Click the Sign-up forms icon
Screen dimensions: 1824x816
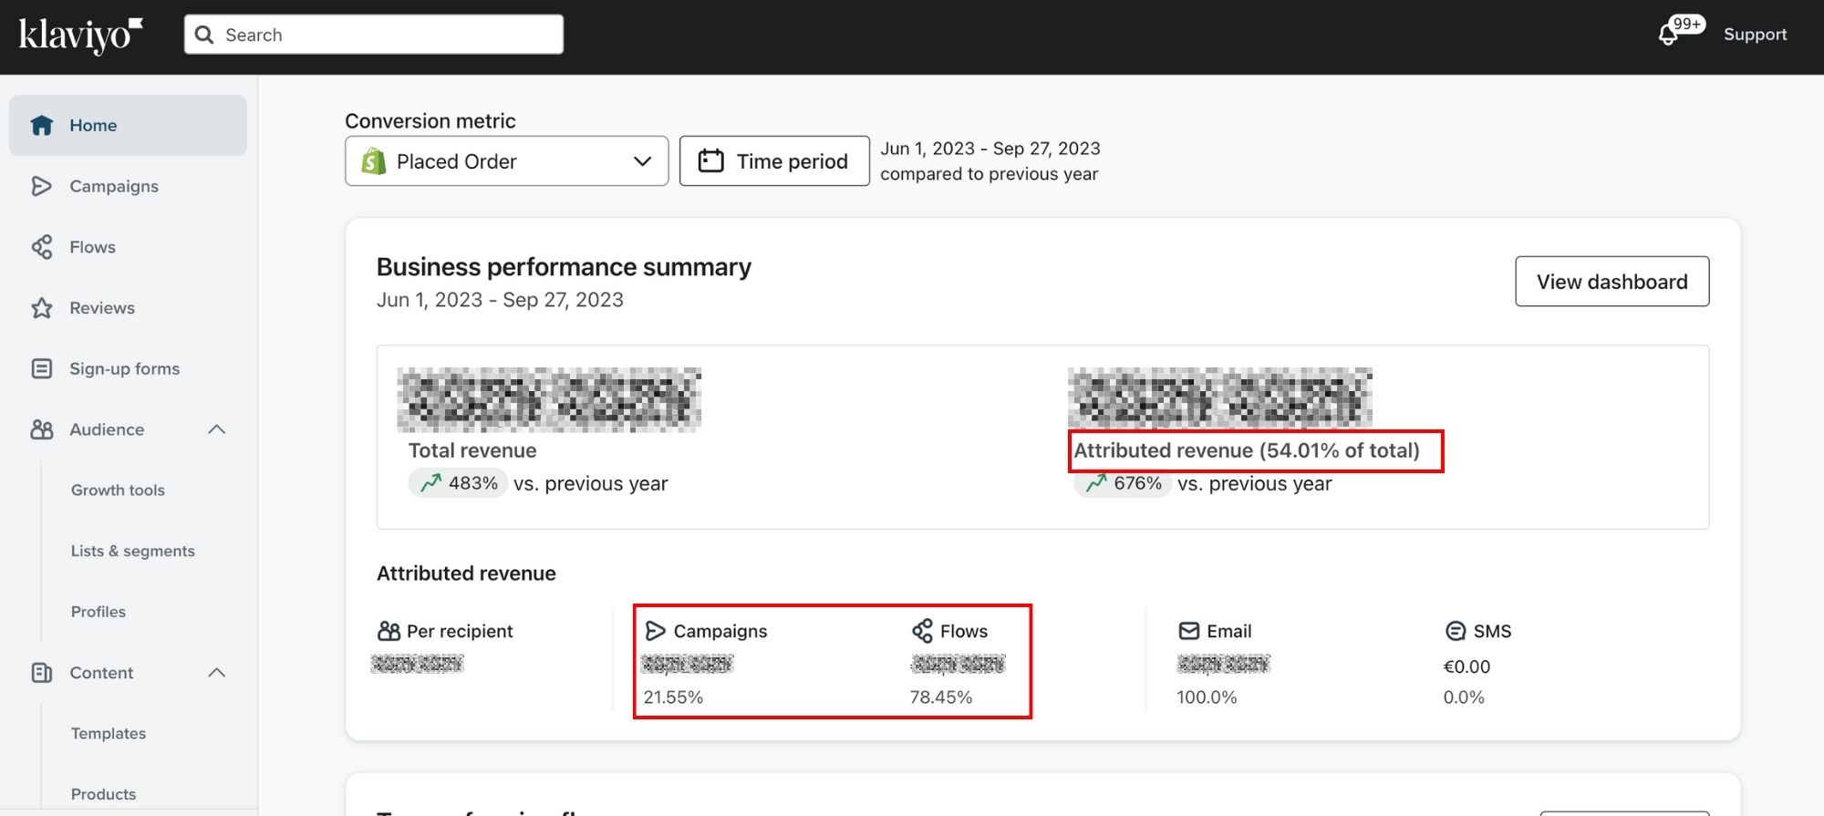pos(41,368)
